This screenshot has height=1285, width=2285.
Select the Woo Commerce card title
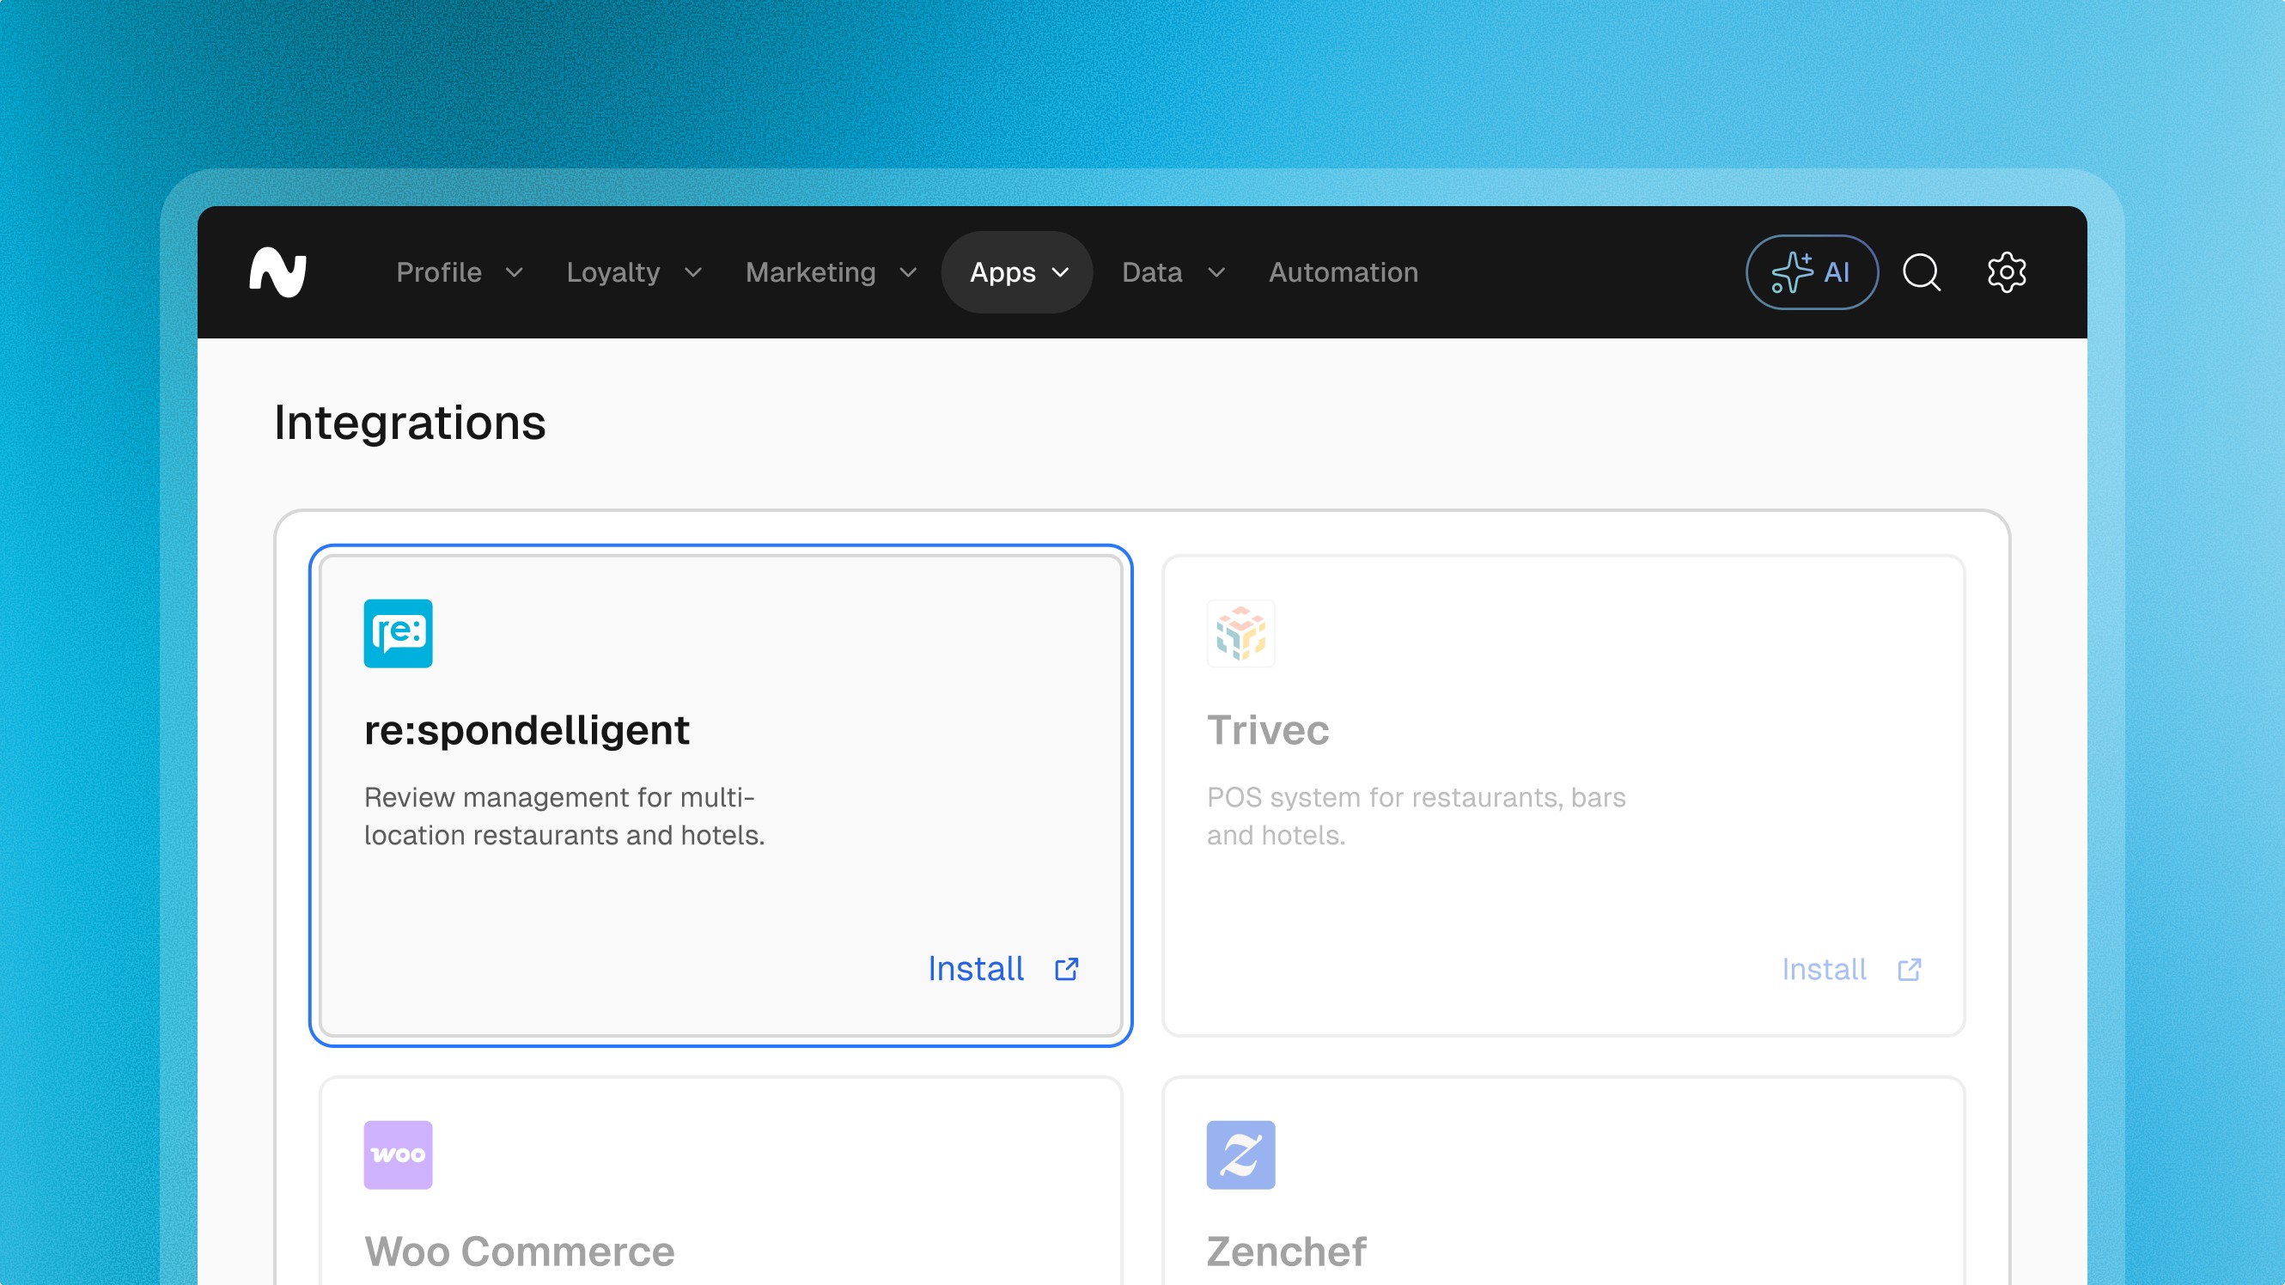[519, 1252]
